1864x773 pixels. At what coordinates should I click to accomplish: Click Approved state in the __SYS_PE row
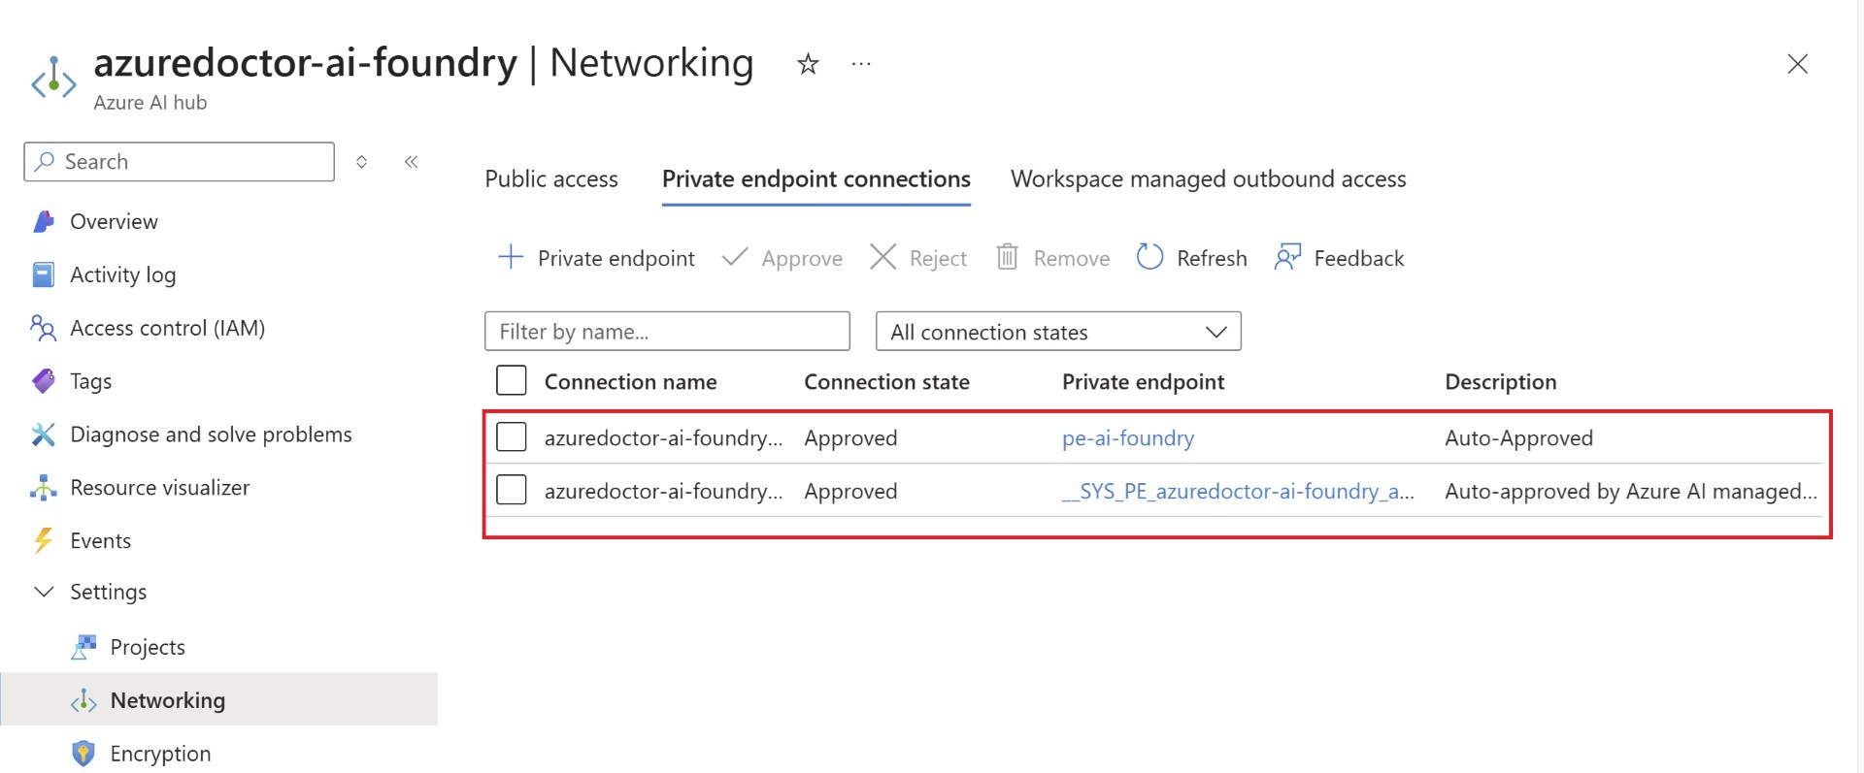coord(850,492)
